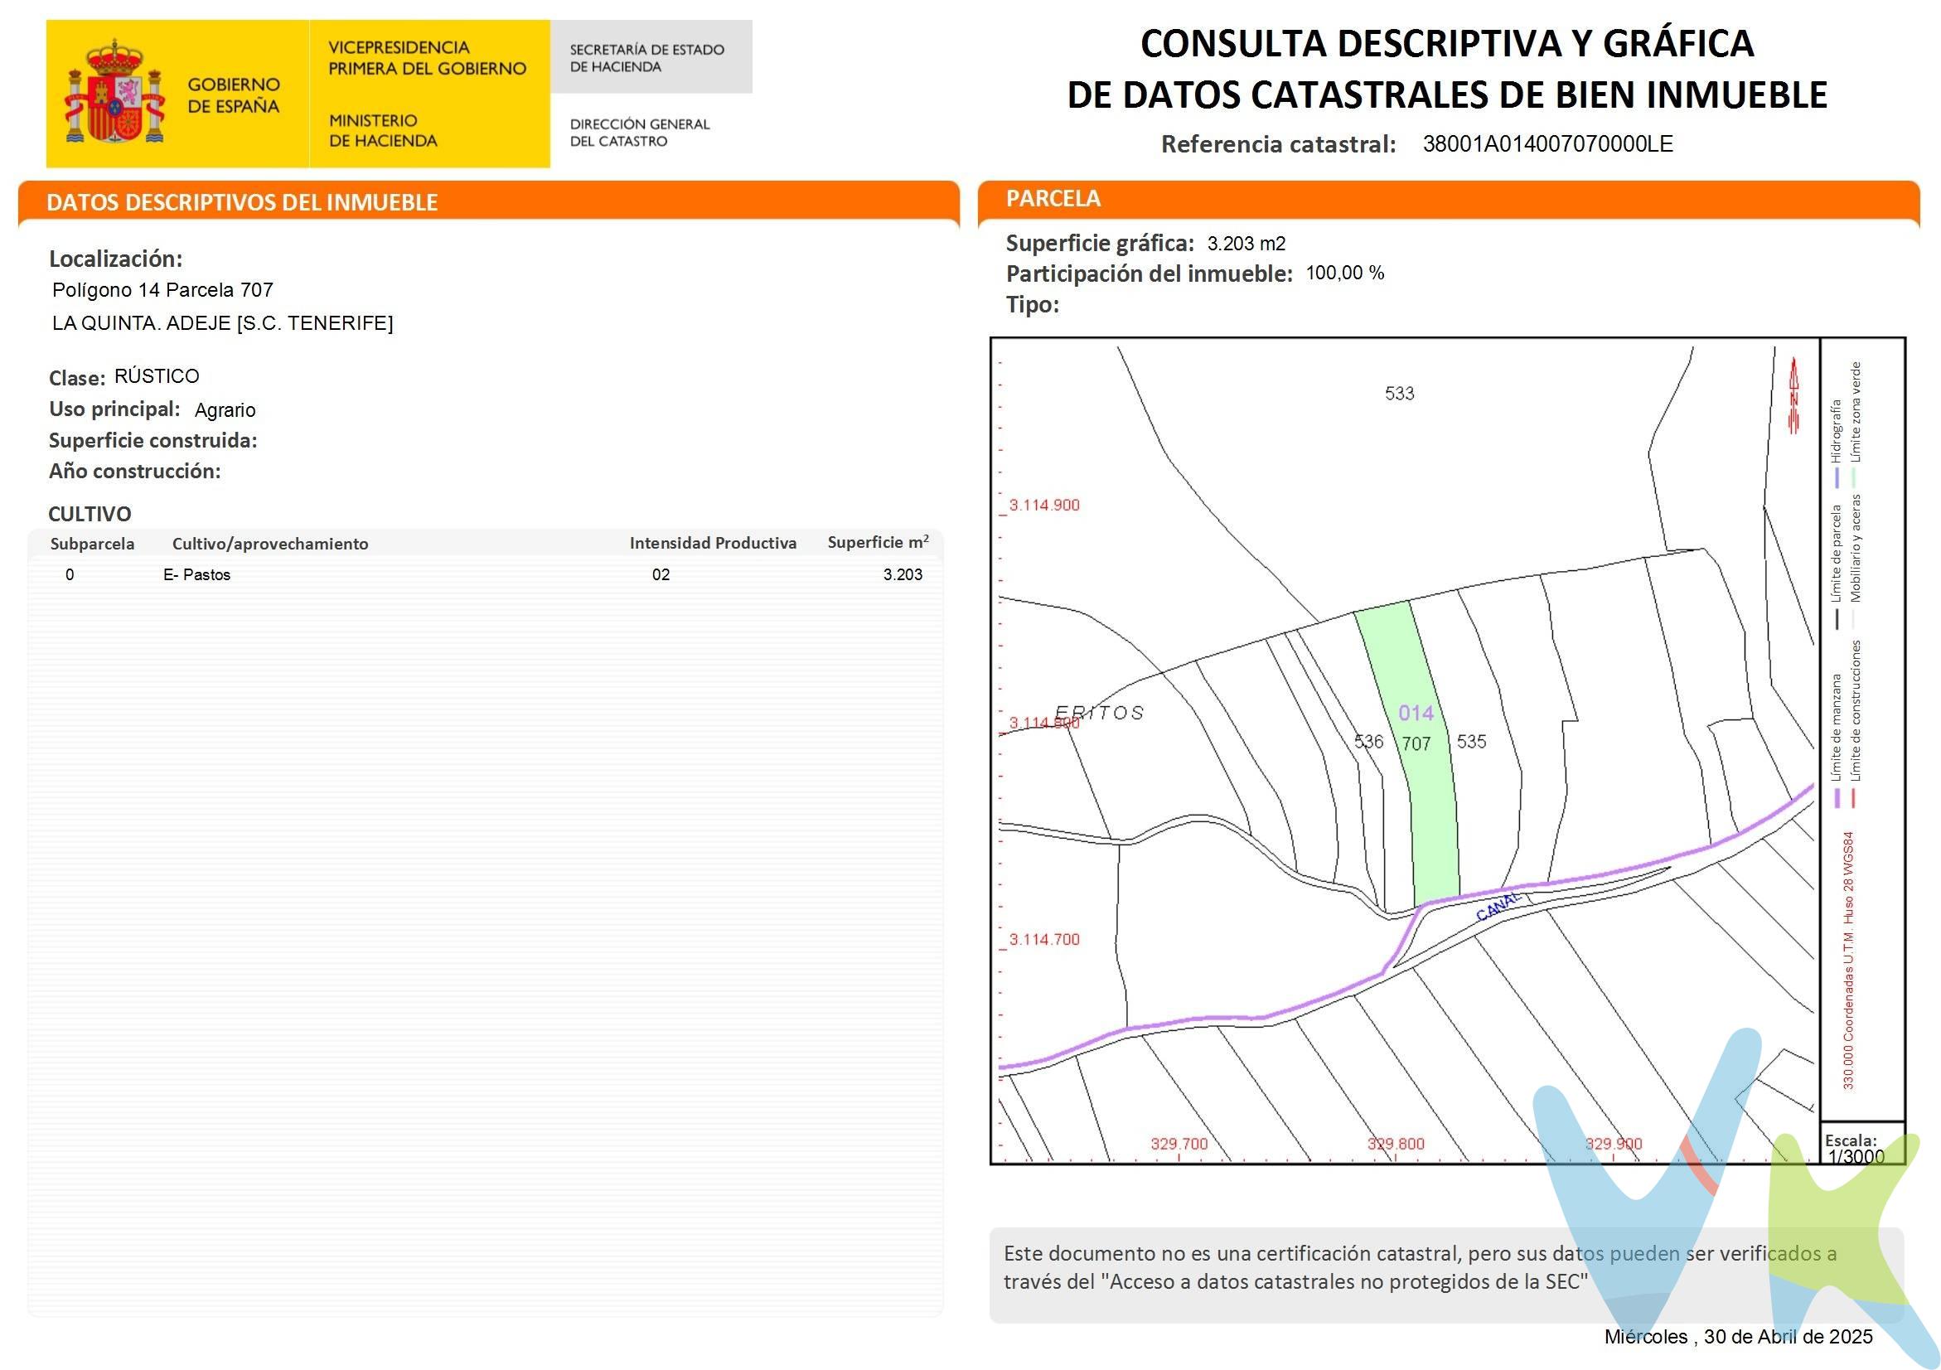Click the 'GOBIERNO DE ESPAÑA' text

tap(234, 95)
